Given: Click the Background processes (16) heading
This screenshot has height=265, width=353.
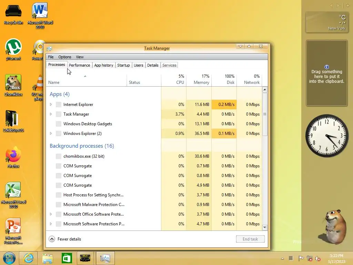Looking at the screenshot, I should (x=82, y=146).
